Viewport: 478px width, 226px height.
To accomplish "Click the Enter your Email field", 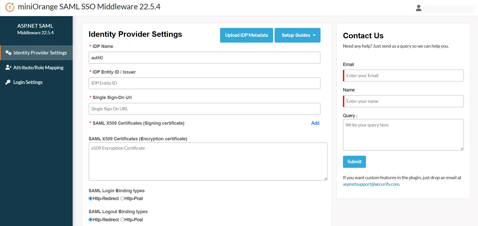I will [x=403, y=76].
